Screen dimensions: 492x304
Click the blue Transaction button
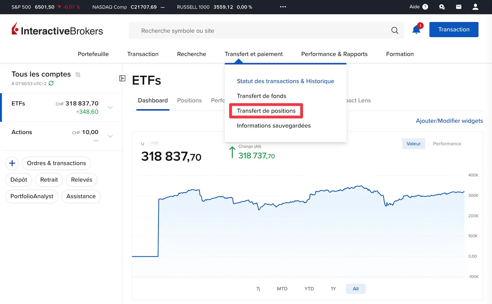point(454,29)
